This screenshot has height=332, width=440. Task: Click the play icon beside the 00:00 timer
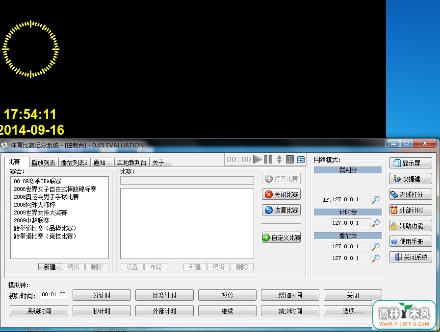[x=257, y=160]
